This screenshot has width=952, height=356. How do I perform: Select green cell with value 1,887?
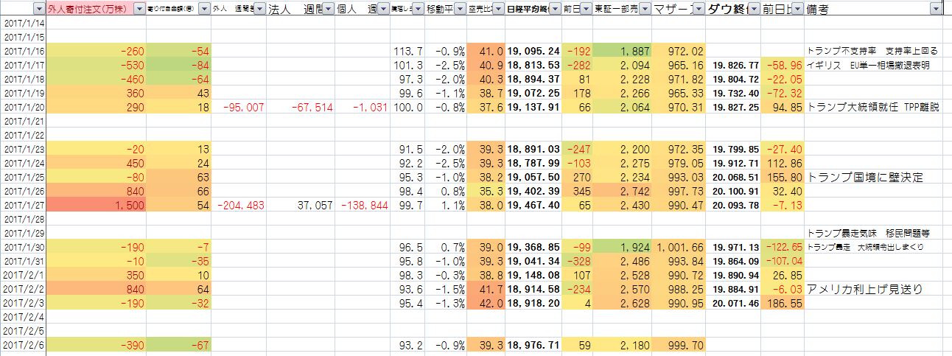click(623, 51)
